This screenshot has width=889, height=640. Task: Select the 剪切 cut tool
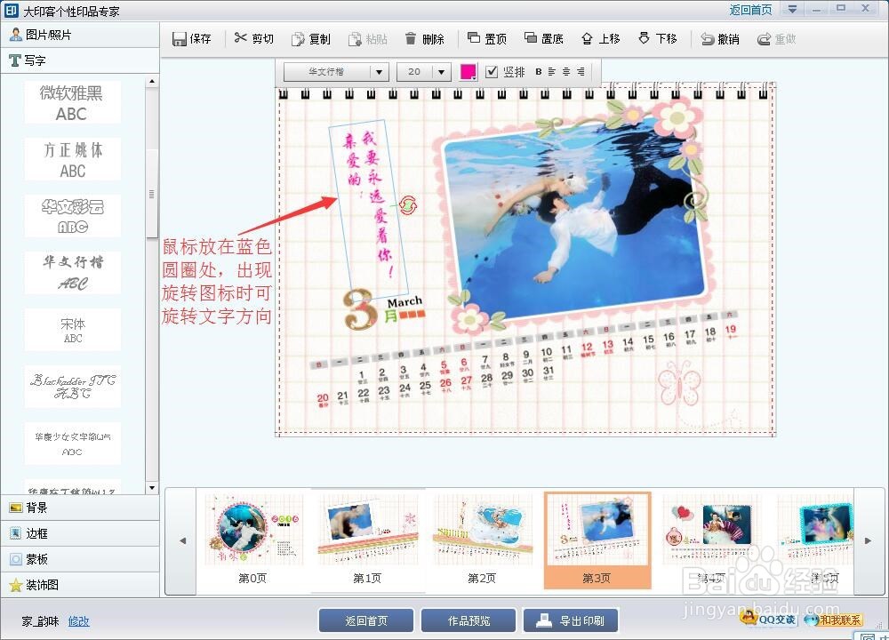pyautogui.click(x=253, y=38)
